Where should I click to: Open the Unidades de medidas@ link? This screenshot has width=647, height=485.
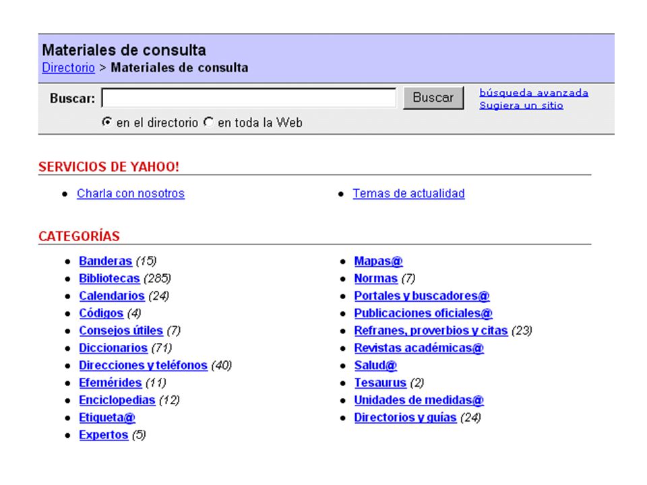pyautogui.click(x=419, y=400)
